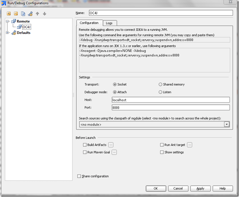Tick the Run Ant target checkbox
This screenshot has height=197, width=239.
(162, 145)
